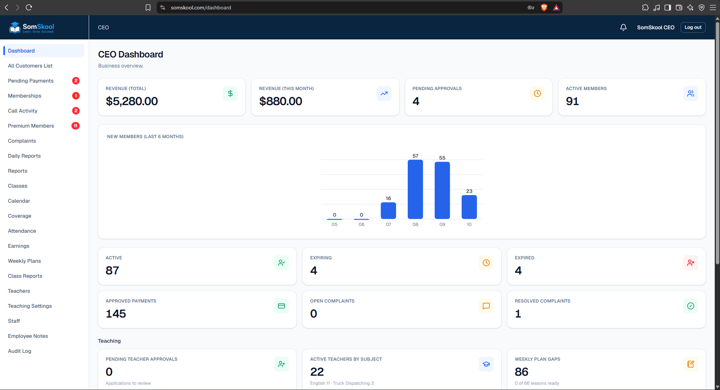The height and width of the screenshot is (390, 720).
Task: Open All Customers List in sidebar
Action: [x=44, y=66]
